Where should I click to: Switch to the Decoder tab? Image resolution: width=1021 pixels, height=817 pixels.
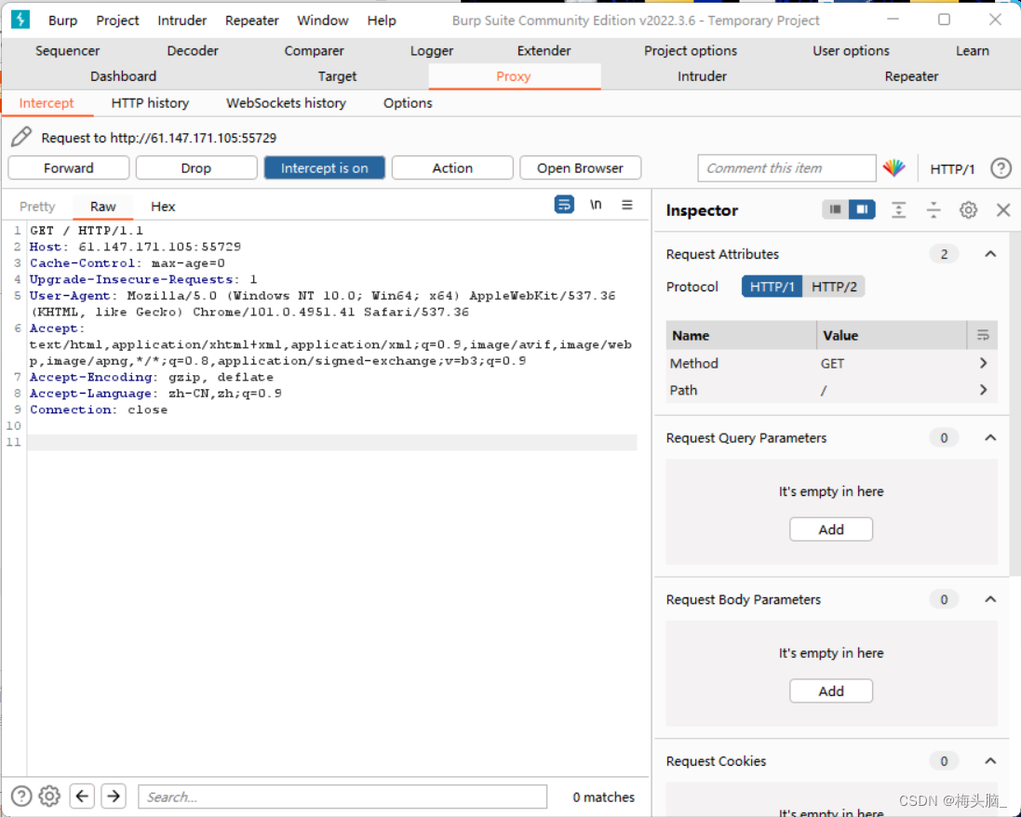[193, 51]
